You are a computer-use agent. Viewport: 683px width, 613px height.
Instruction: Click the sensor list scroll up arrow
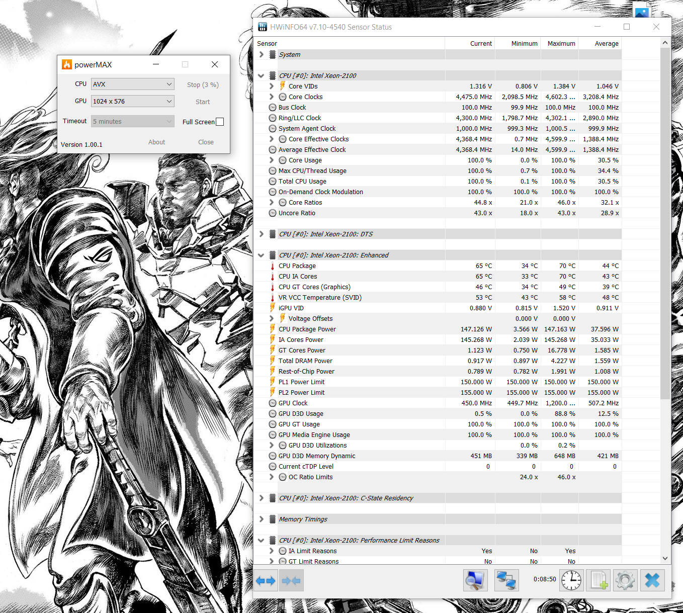point(665,43)
